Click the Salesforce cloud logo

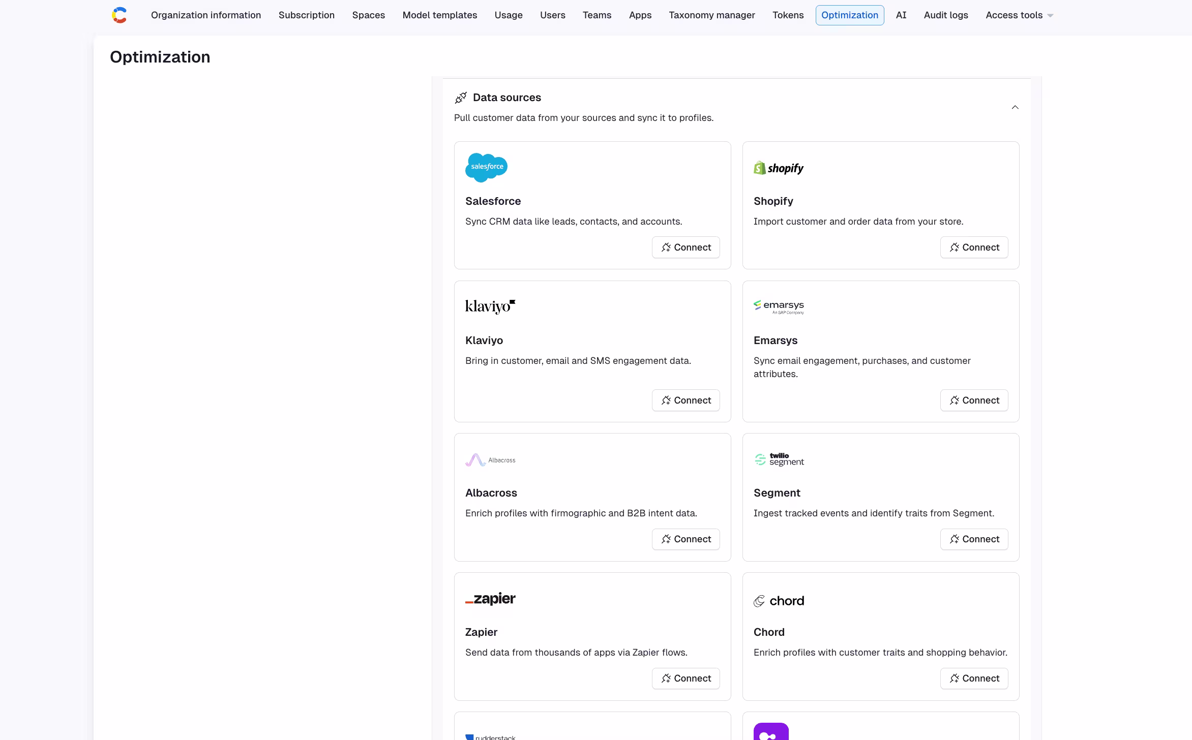click(x=486, y=167)
